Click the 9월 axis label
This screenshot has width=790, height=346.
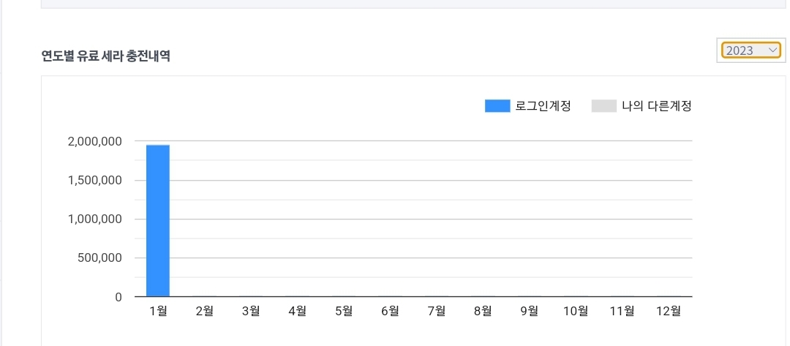tap(529, 311)
